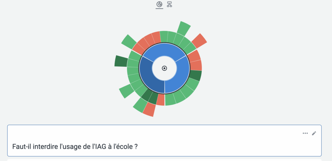Click the green outer segment protruding at far lower left
The image size is (332, 161).
(126, 91)
